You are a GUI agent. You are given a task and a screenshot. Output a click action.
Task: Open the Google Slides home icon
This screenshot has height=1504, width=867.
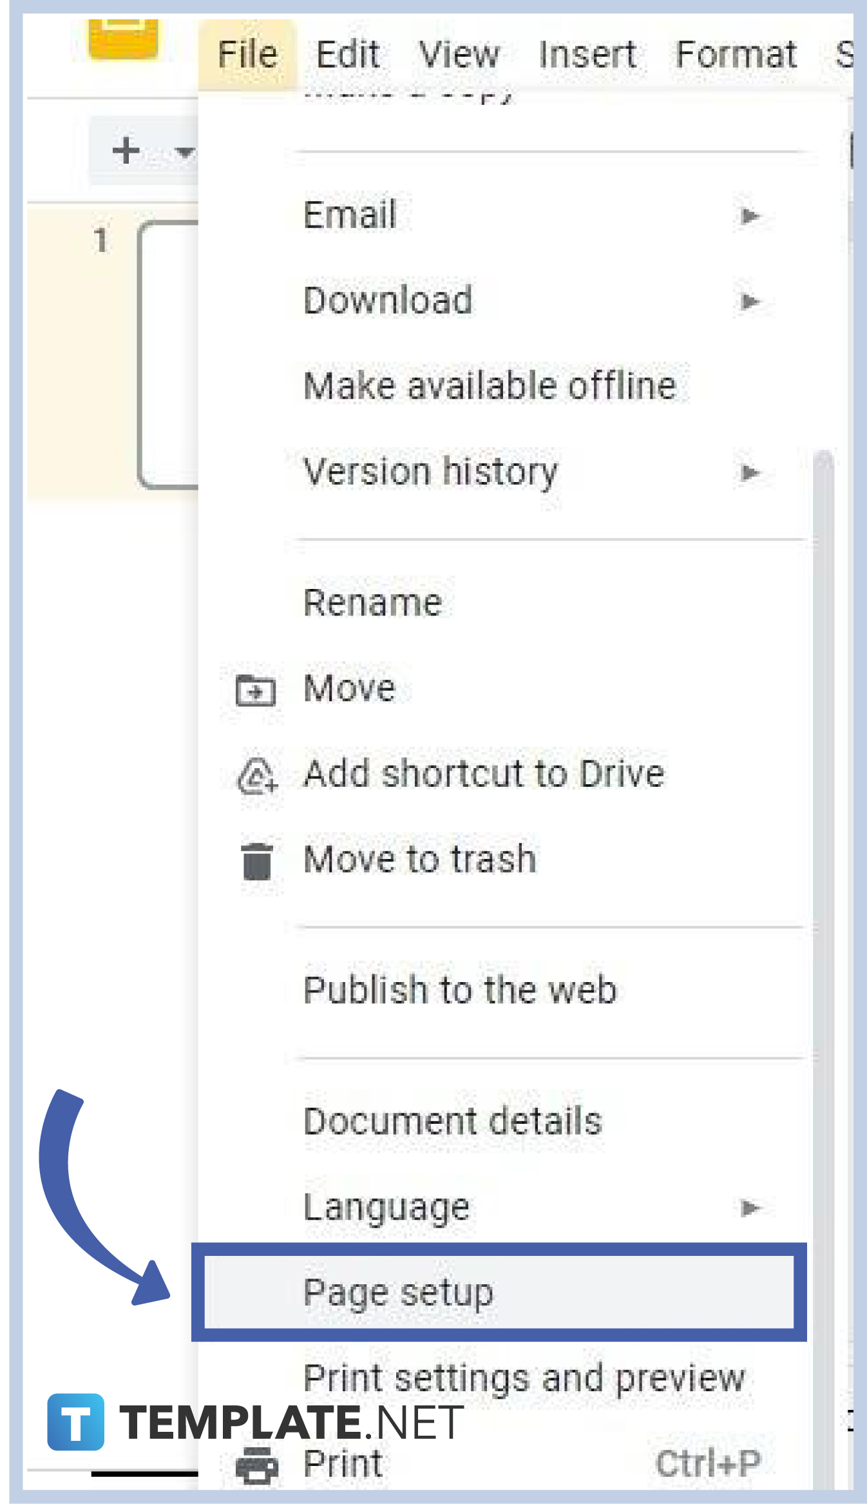click(x=122, y=39)
